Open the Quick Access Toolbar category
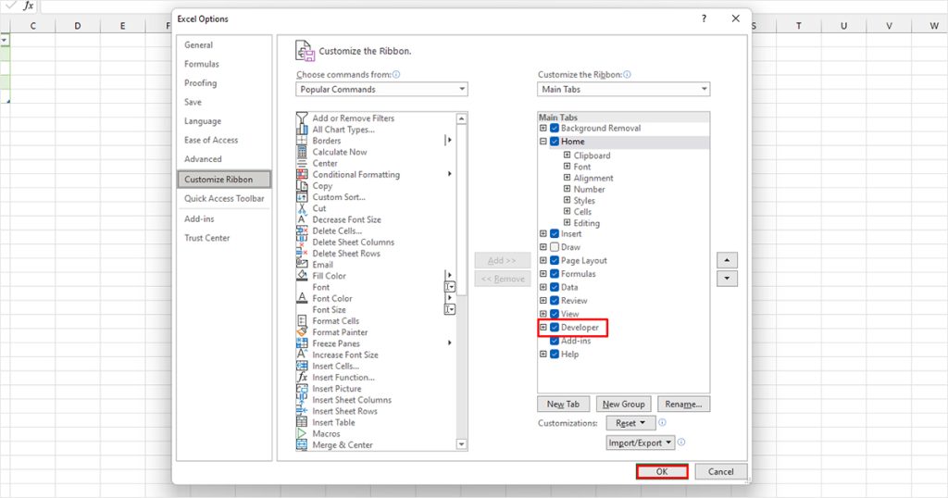The image size is (948, 498). click(224, 199)
